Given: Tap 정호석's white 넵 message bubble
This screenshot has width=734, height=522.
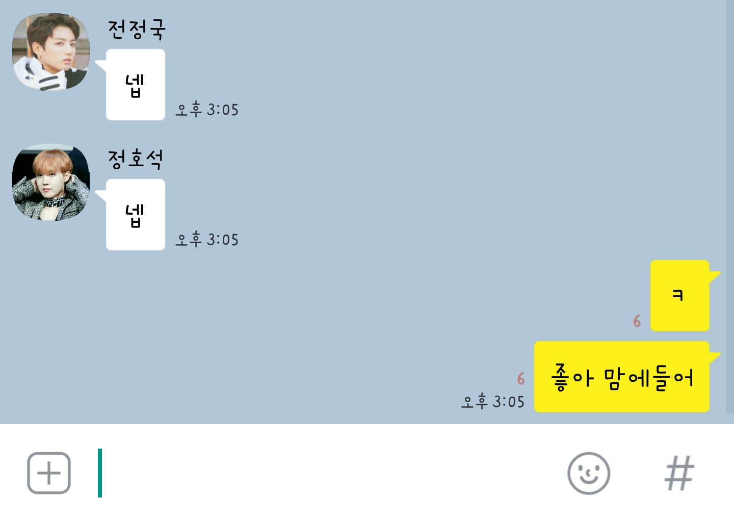Looking at the screenshot, I should click(x=135, y=215).
